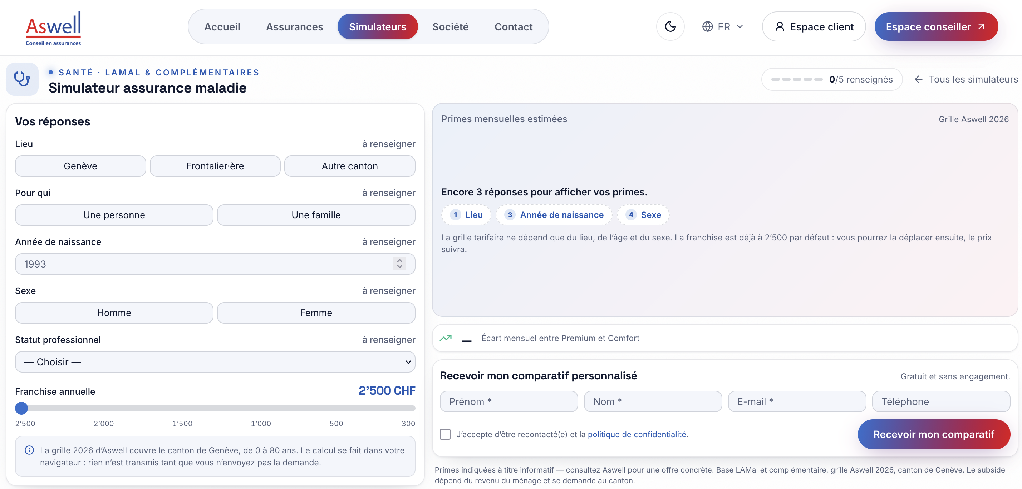Click Recevoir mon comparatif button

tap(934, 434)
